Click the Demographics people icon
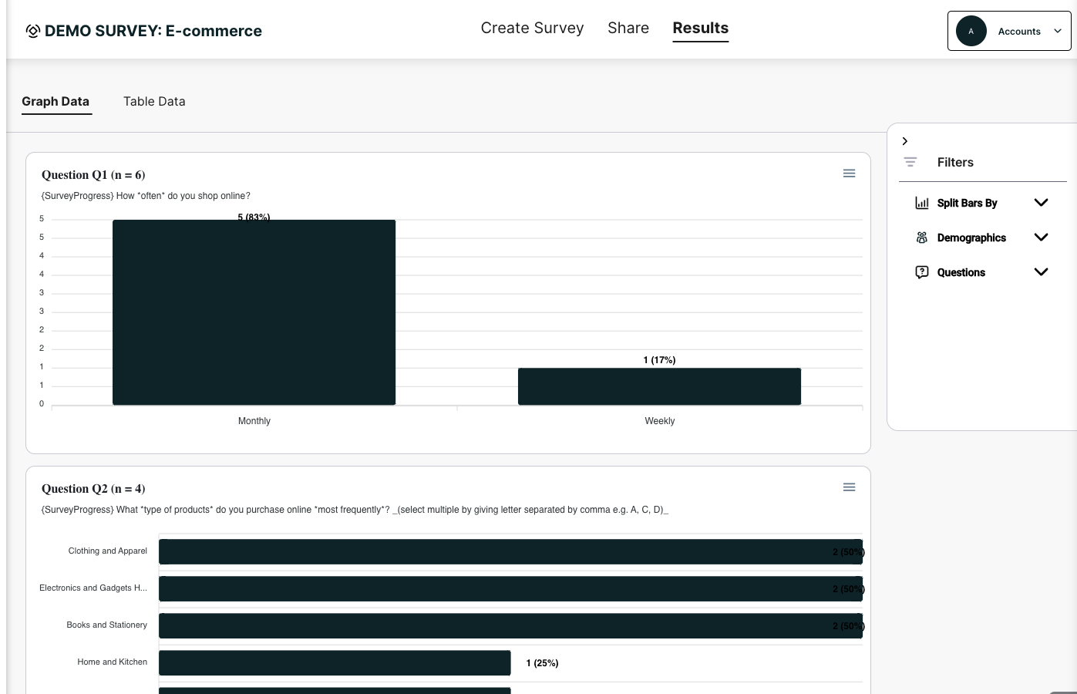This screenshot has height=694, width=1077. tap(921, 238)
